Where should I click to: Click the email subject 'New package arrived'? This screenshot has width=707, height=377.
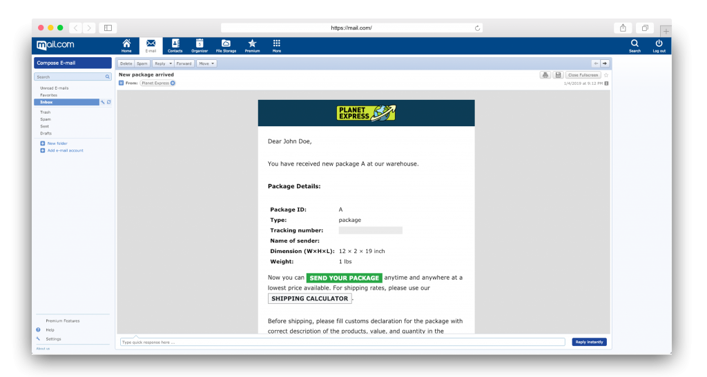click(x=146, y=74)
